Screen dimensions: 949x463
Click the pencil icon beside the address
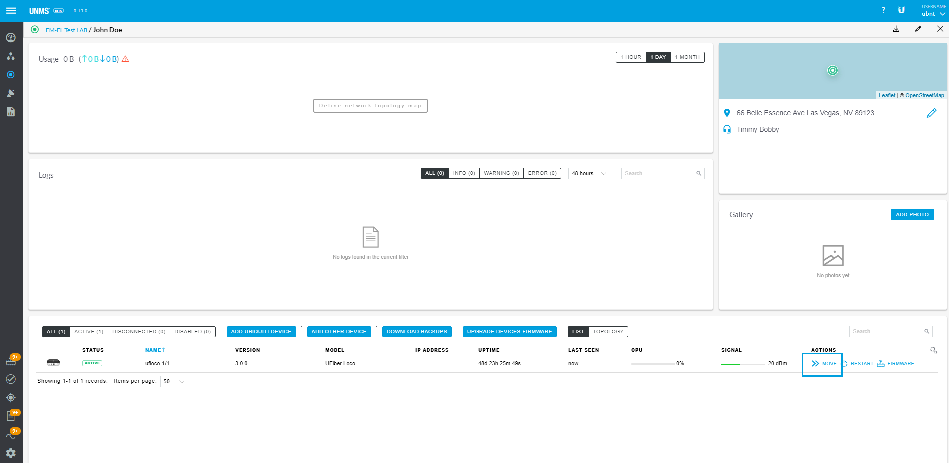[x=931, y=113]
